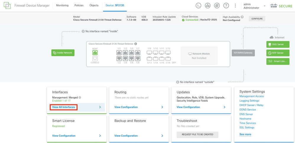Screen dimensions: 295x143
Task: Click High Availability help icon
Action: pos(242,17)
